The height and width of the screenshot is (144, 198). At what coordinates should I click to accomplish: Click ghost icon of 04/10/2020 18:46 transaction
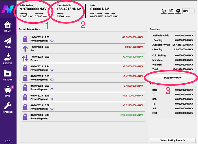tap(25, 97)
